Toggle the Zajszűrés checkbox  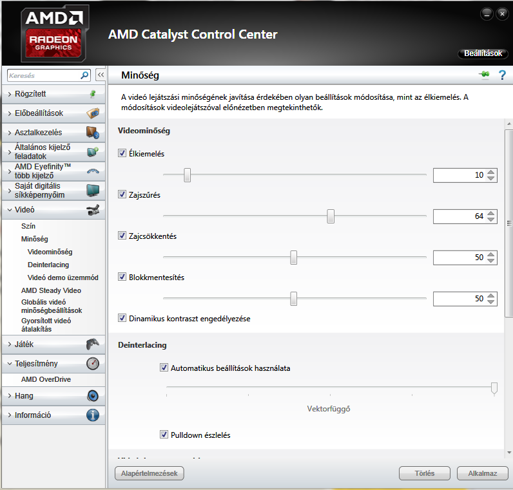[122, 194]
